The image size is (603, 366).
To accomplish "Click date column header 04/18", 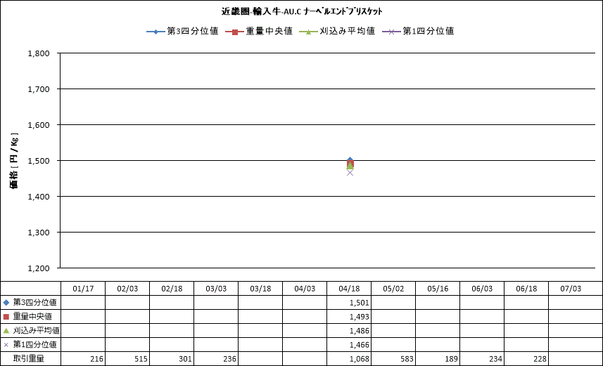I will pyautogui.click(x=349, y=289).
